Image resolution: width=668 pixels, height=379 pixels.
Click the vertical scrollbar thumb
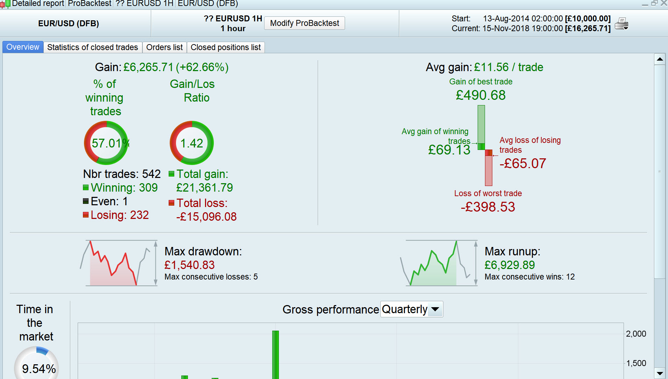(660, 172)
